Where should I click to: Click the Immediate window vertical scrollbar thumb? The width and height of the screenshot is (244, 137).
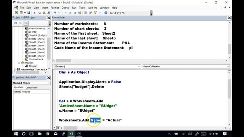pyautogui.click(x=230, y=49)
